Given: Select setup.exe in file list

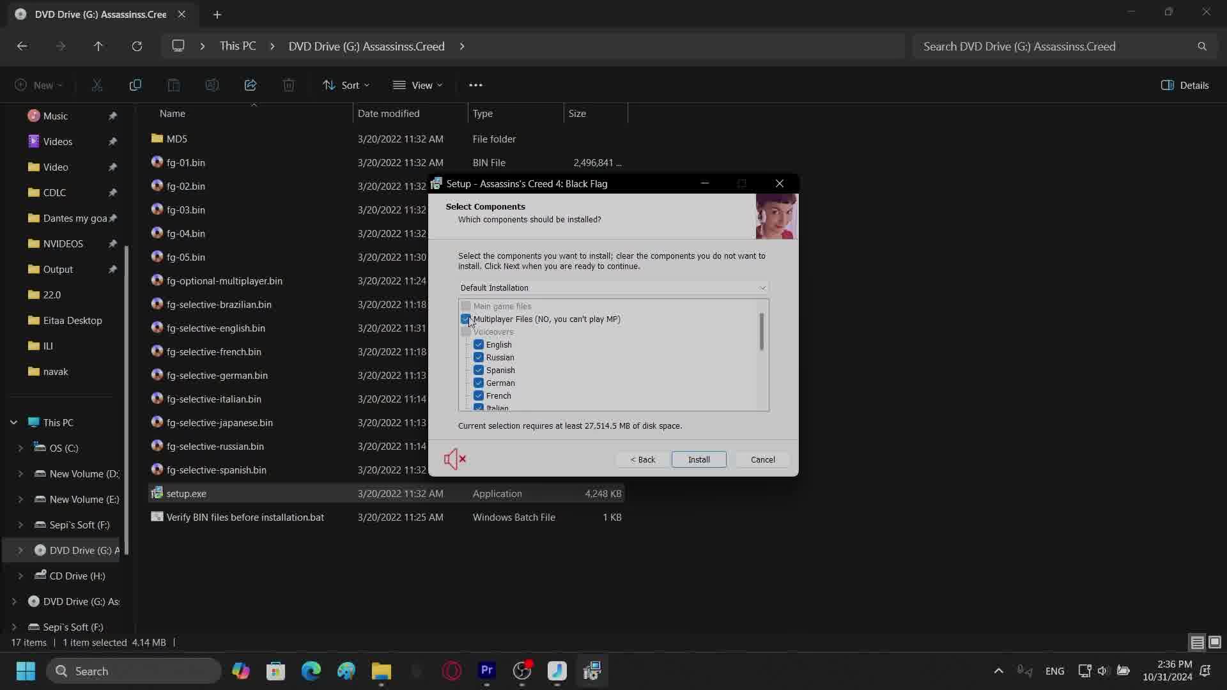Looking at the screenshot, I should click(x=386, y=493).
